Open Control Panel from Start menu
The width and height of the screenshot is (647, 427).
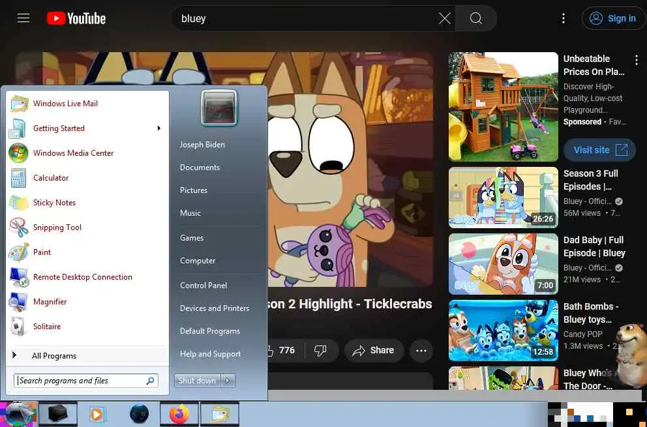203,286
